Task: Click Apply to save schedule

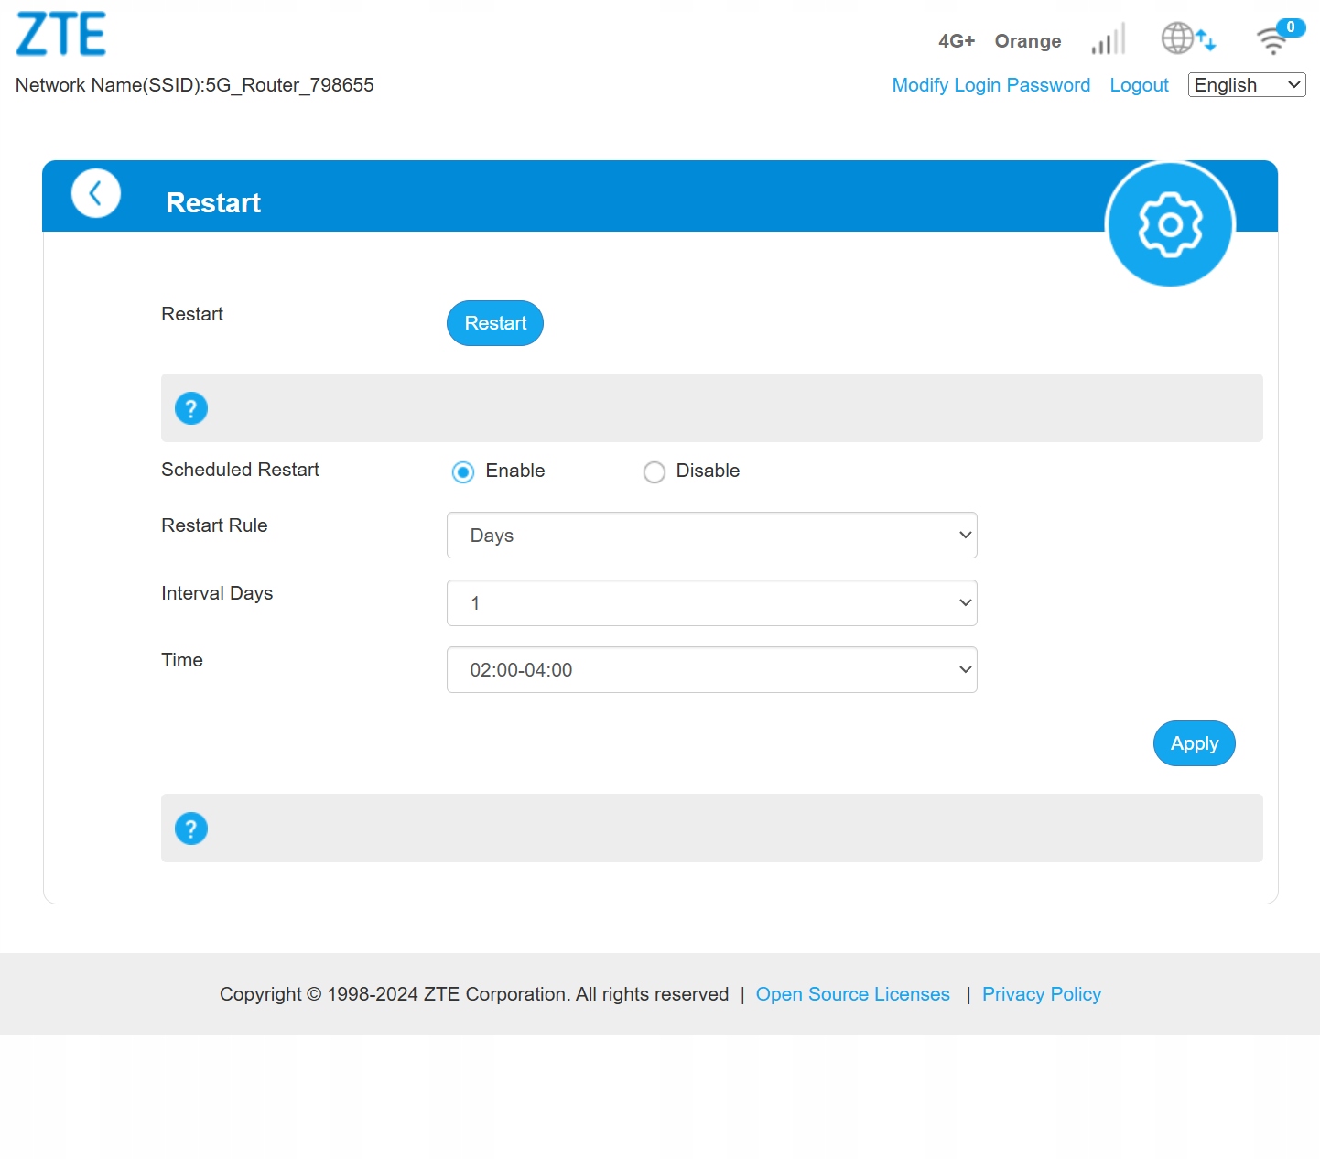Action: click(1194, 743)
